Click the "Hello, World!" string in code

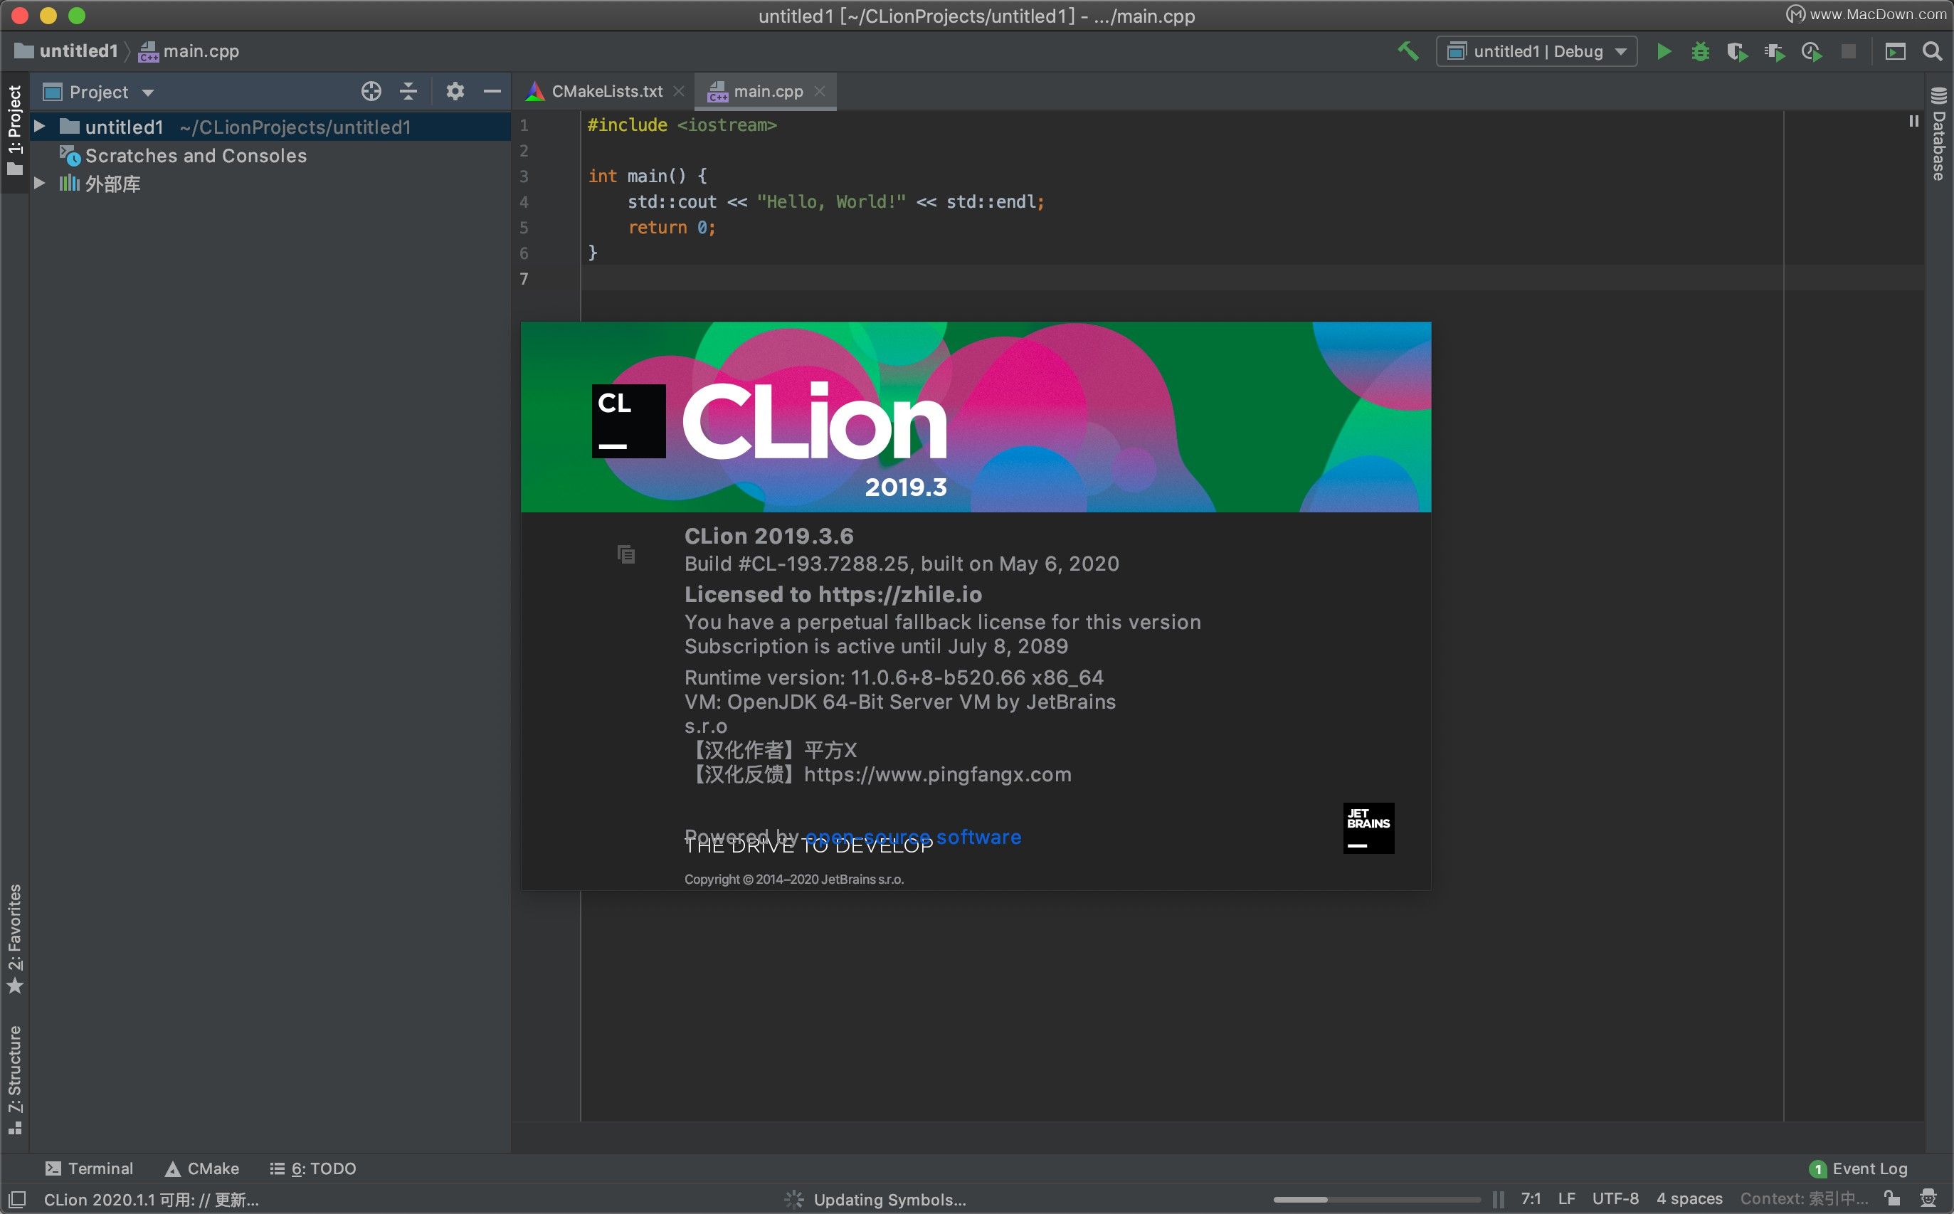831,201
